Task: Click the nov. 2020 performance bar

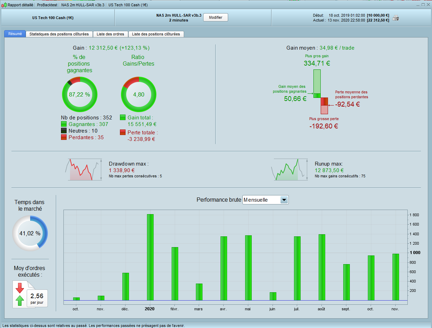Action: coord(396,277)
